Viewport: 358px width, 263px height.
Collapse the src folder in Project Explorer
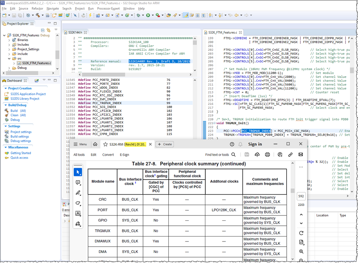tap(9, 58)
